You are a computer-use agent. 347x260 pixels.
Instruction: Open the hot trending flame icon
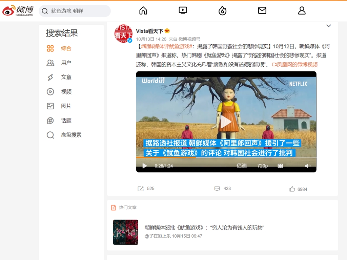pos(222,10)
